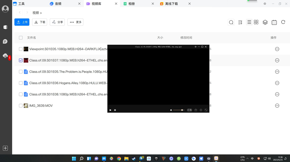Expand the system tray hidden icons chevron
This screenshot has width=290, height=162.
click(248, 159)
